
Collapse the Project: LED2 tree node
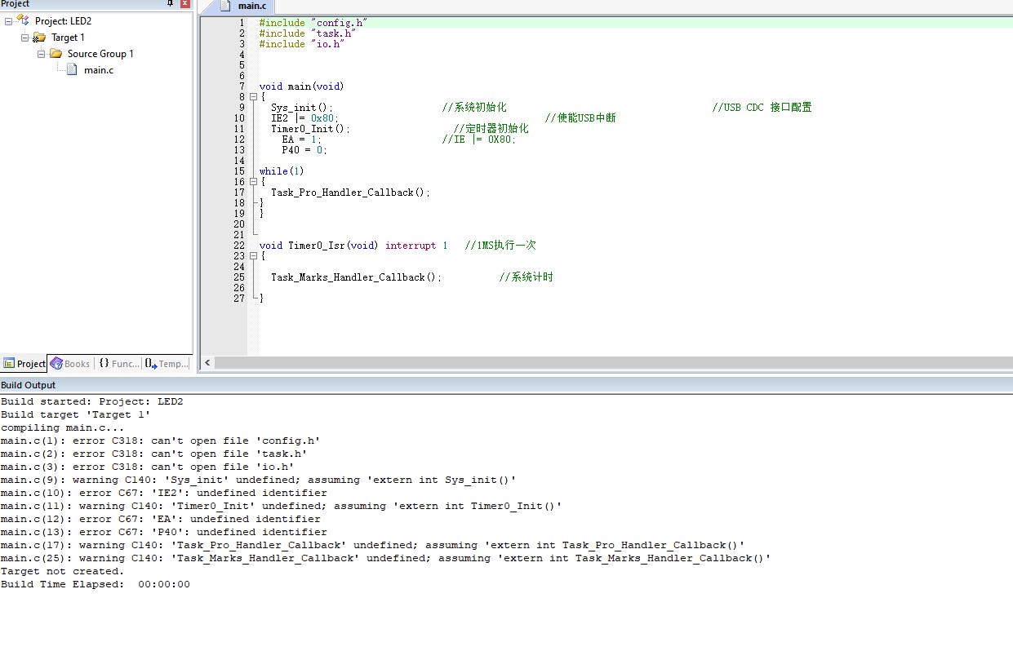(8, 21)
